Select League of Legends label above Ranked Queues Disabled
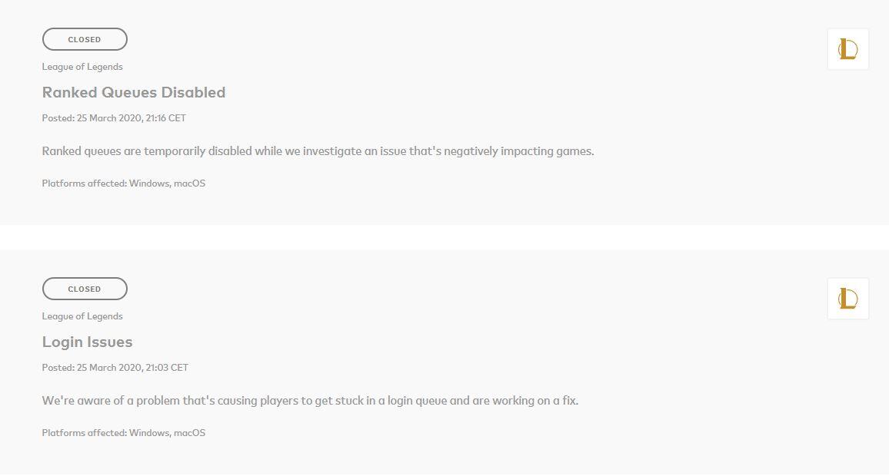Screen dimensions: 889x476 coord(82,67)
